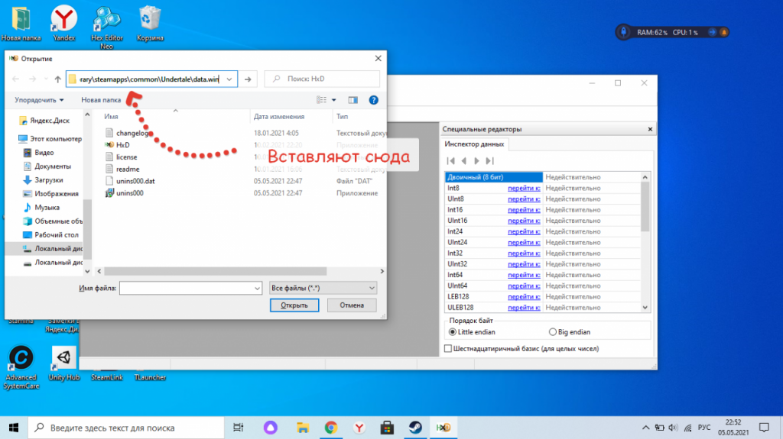Click the Up one level arrow in dialog
The width and height of the screenshot is (783, 439).
pyautogui.click(x=57, y=79)
